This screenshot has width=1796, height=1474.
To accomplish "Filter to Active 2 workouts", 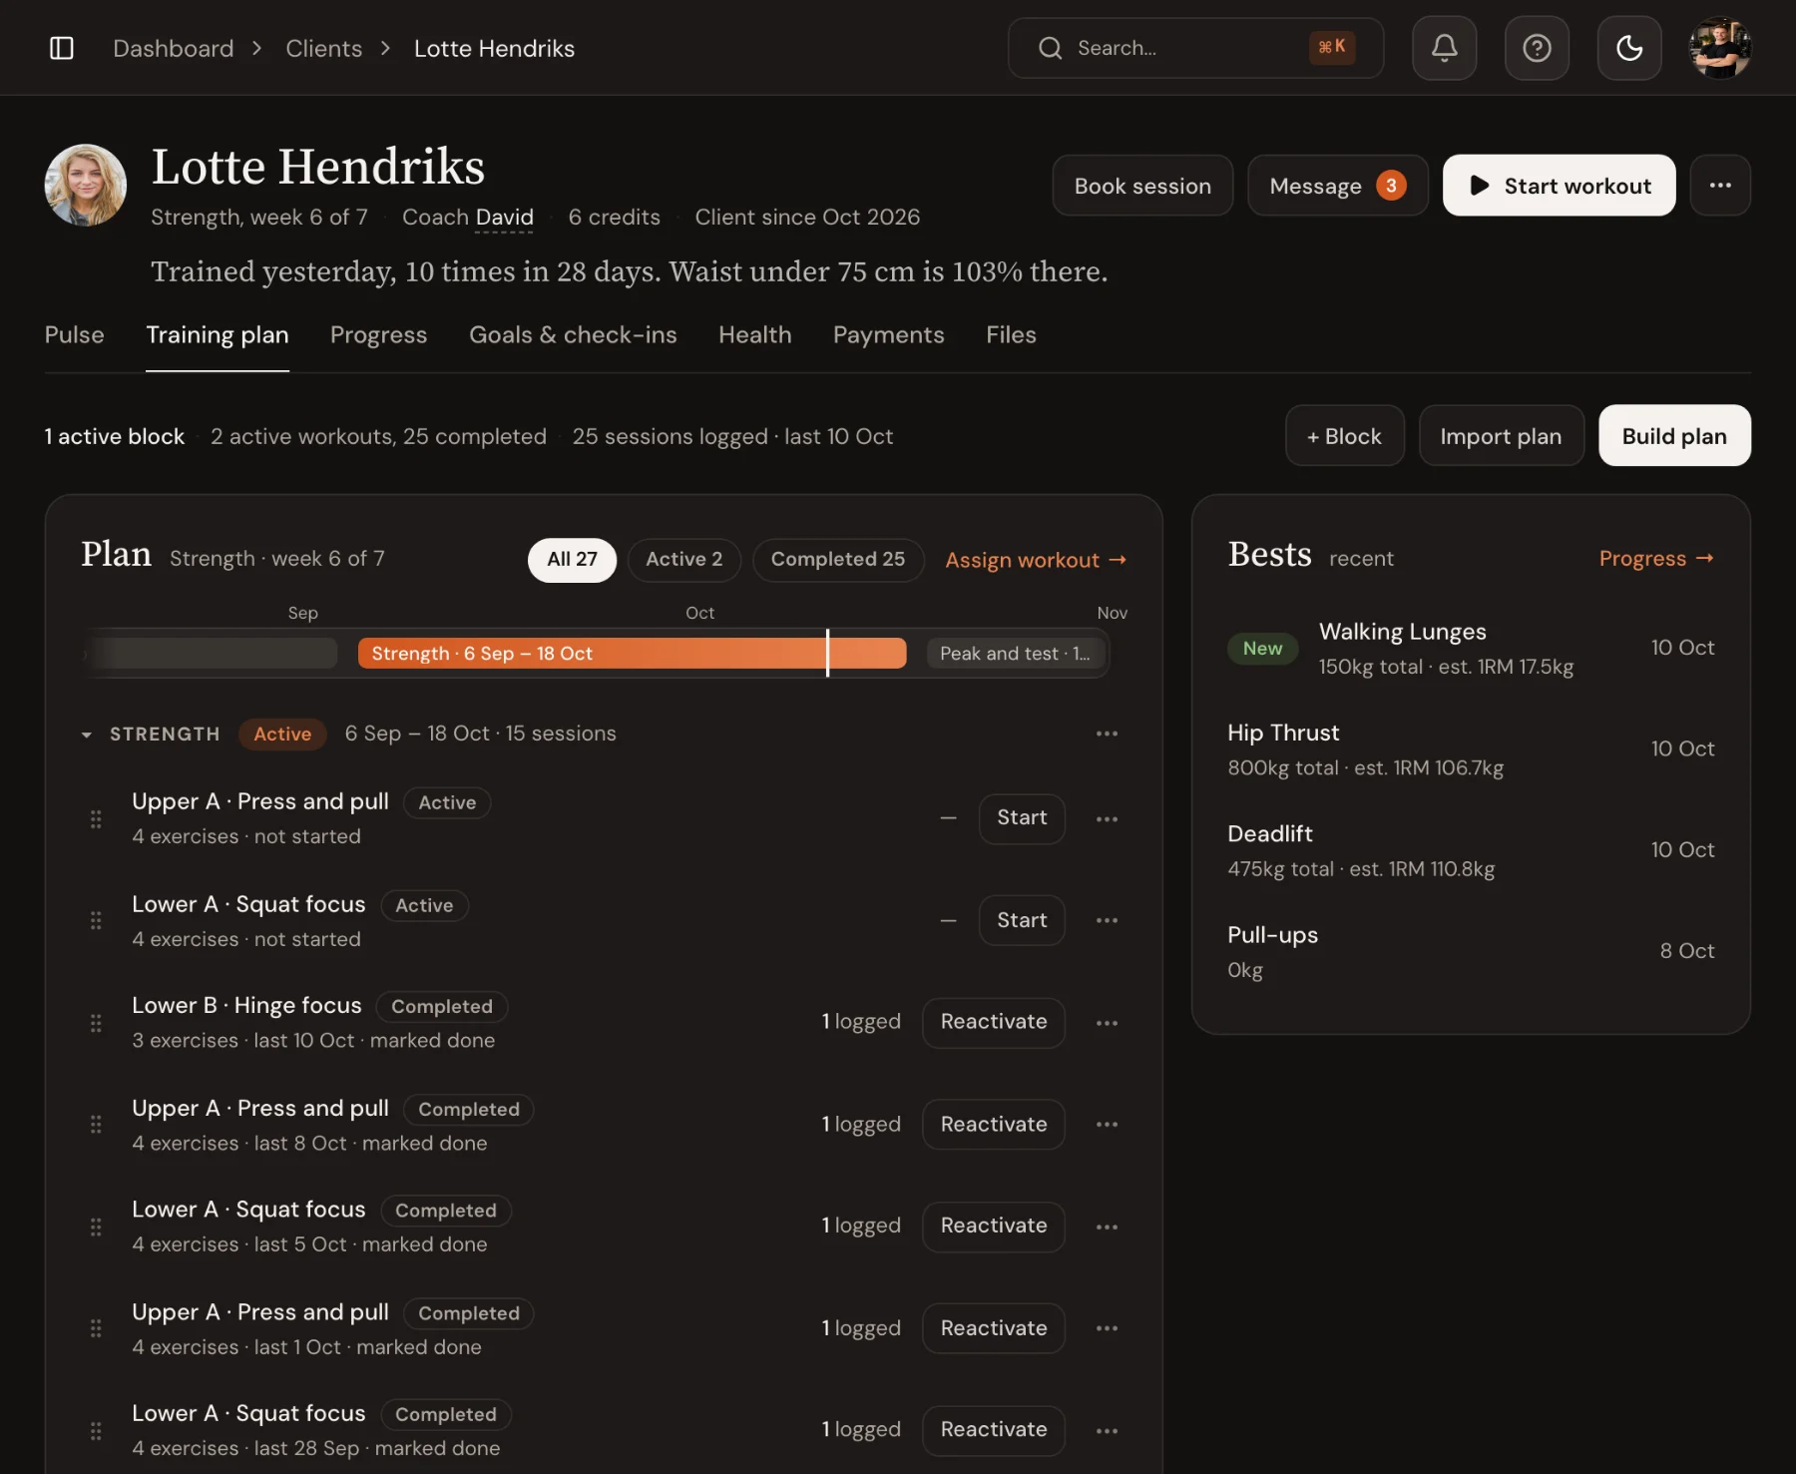I will click(683, 560).
